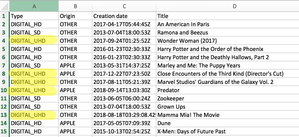Click date 2017-04-17T05:44:45Z cell
This screenshot has width=299, height=137.
point(124,24)
